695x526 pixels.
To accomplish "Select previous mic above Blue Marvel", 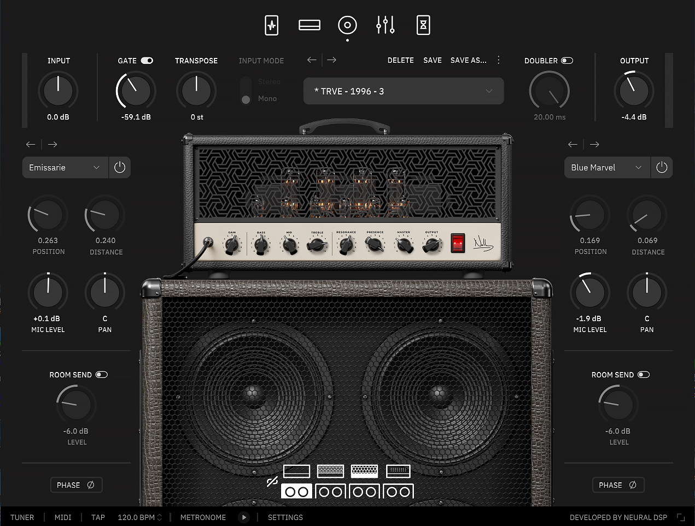I will click(573, 144).
